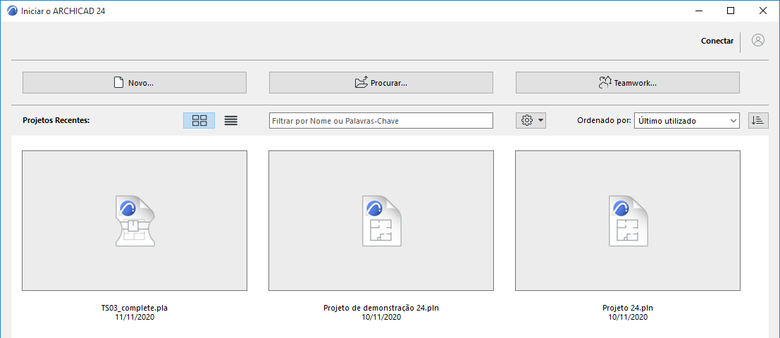This screenshot has width=780, height=338.
Task: Minimize the Iniciar o ARCHICAD 24 window
Action: (x=699, y=11)
